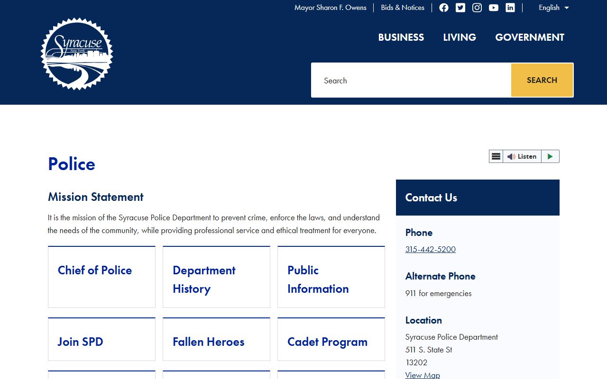Open the Twitter social icon

point(460,8)
